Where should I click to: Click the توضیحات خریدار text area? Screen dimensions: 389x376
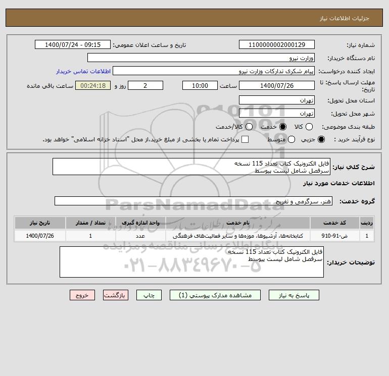(x=191, y=262)
